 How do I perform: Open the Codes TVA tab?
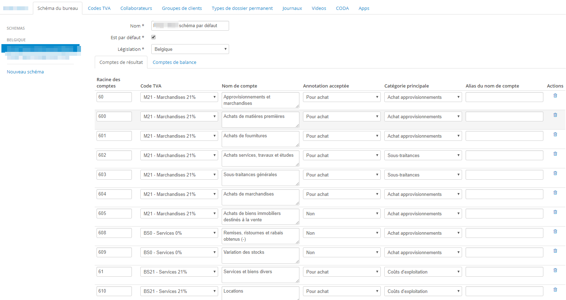tap(99, 8)
